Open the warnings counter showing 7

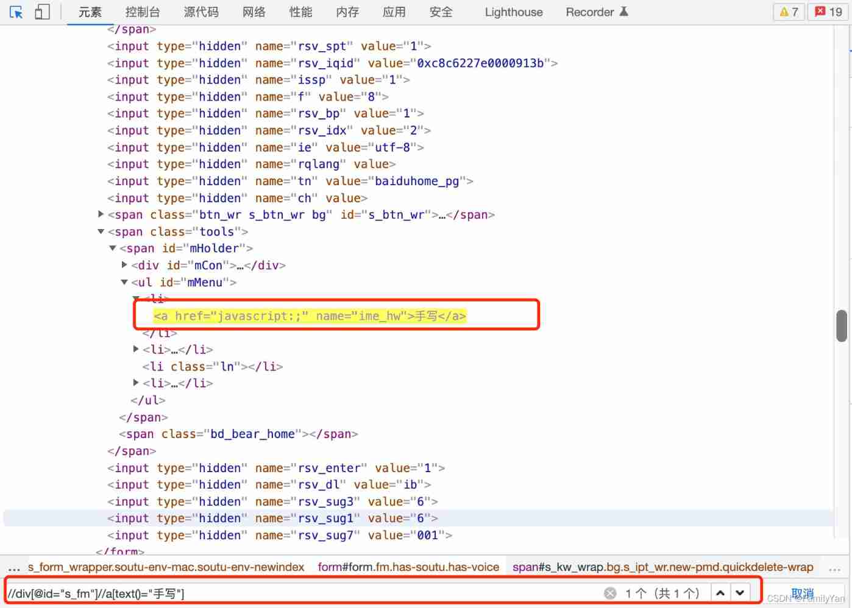[x=789, y=12]
